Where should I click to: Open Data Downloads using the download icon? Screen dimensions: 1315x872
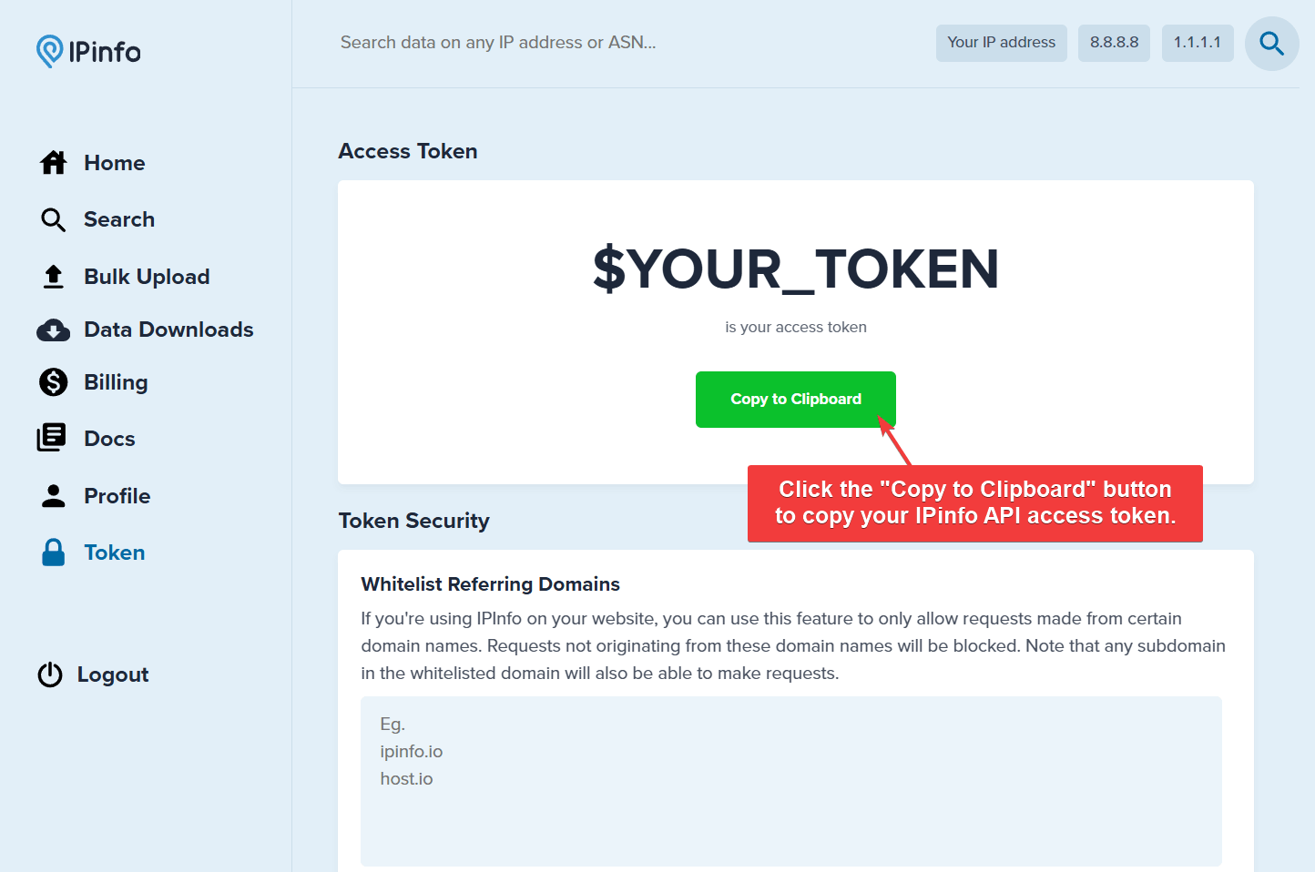point(53,330)
